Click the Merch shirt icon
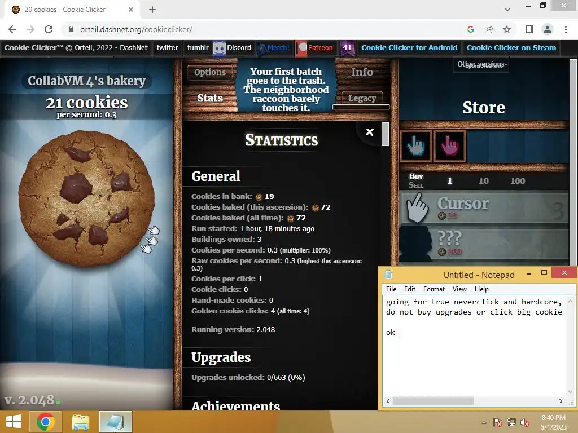 click(x=261, y=48)
